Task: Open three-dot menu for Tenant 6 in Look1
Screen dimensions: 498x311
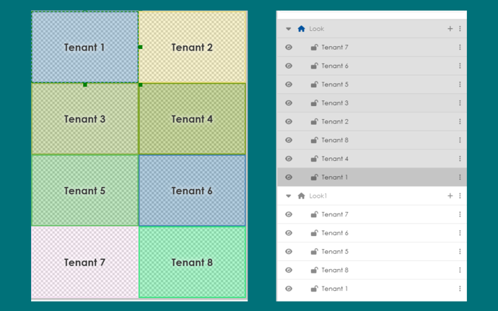Action: 460,233
